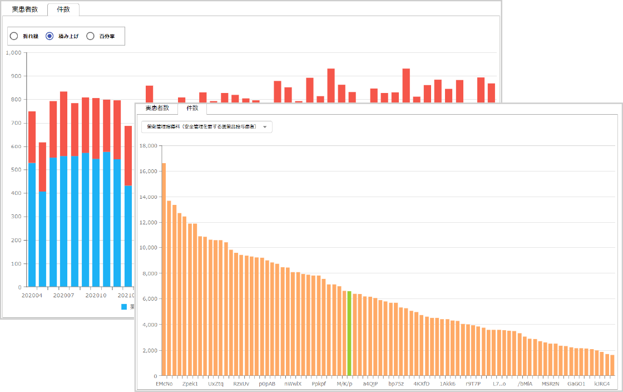Click the UxZtq axis label

[216, 384]
